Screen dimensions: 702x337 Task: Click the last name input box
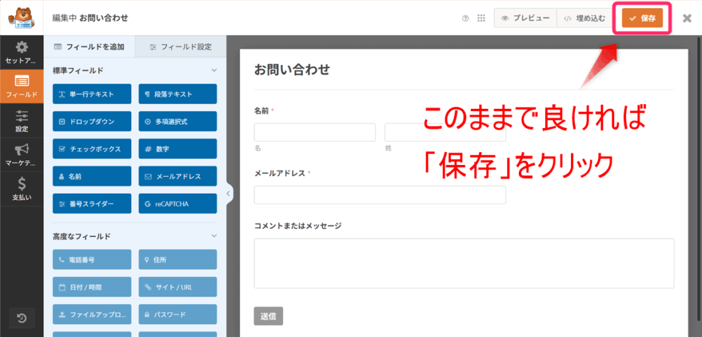[445, 132]
